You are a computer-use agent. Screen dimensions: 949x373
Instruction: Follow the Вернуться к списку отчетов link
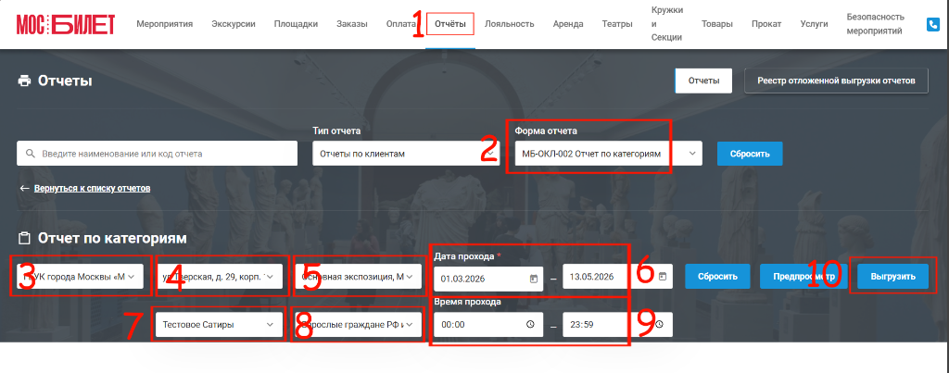point(92,189)
